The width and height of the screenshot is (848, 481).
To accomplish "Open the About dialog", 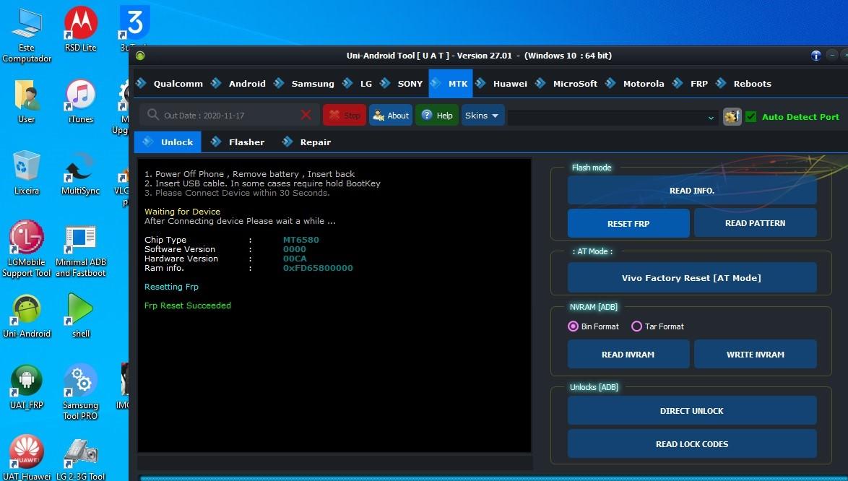I will point(391,115).
